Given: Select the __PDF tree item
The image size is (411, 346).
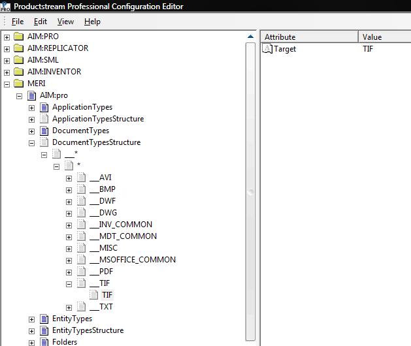Looking at the screenshot, I should coord(101,272).
